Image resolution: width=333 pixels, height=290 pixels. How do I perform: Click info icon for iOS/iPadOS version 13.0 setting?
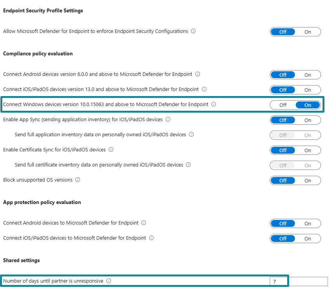coord(204,89)
